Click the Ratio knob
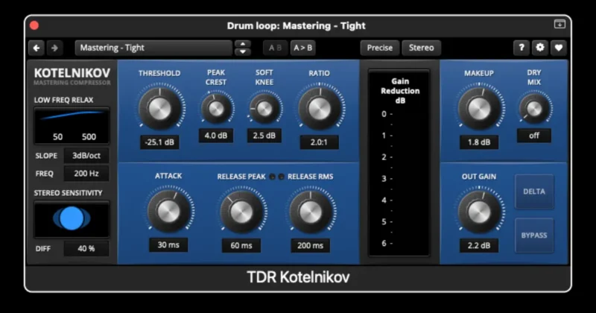The image size is (596, 313). coord(320,109)
